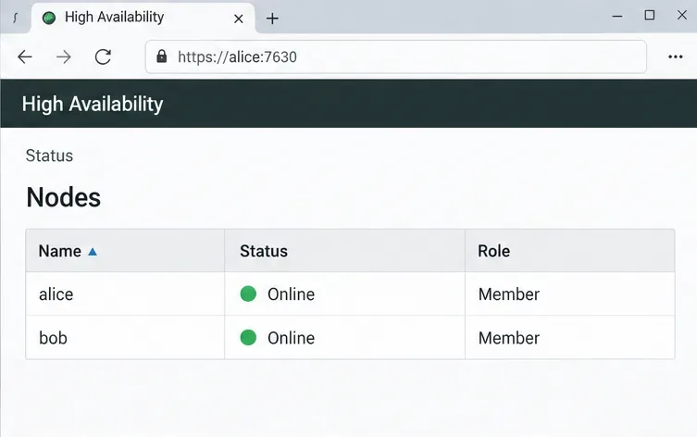
Task: Open a new tab with plus button
Action: tap(272, 19)
